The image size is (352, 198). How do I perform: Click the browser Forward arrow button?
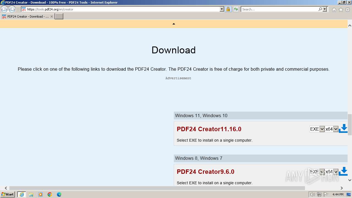pos(12,9)
